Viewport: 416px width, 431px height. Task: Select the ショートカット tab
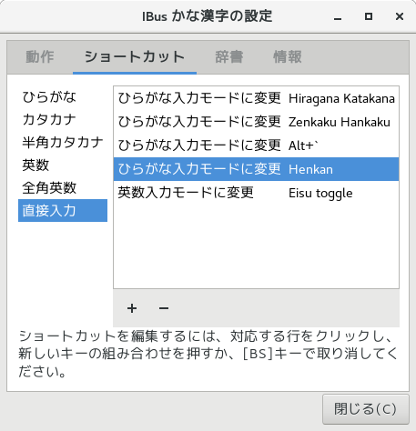click(135, 57)
